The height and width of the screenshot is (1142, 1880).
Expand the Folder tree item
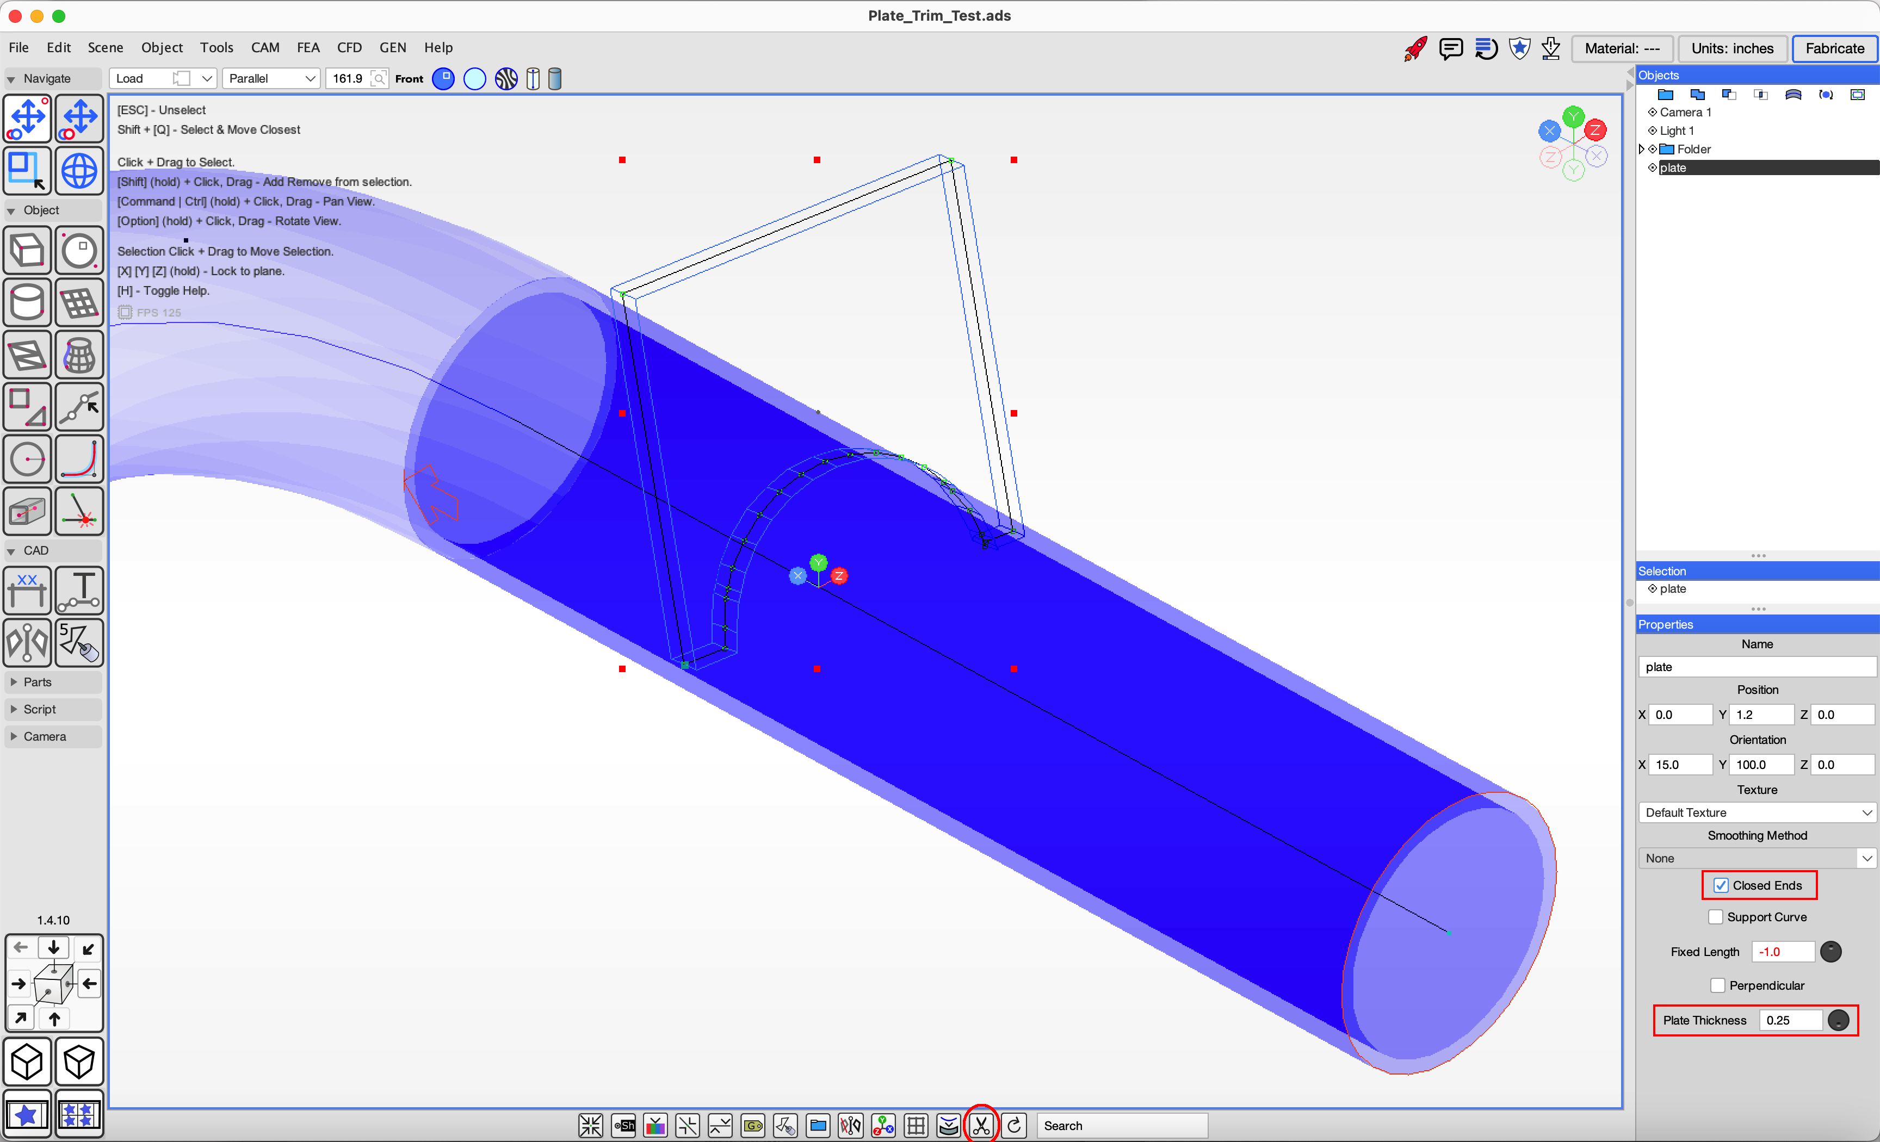tap(1642, 150)
